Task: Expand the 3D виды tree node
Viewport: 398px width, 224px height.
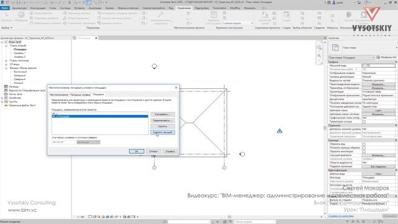Action: pos(6,64)
